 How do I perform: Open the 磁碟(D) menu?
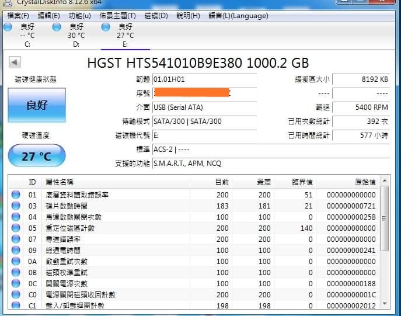[155, 16]
